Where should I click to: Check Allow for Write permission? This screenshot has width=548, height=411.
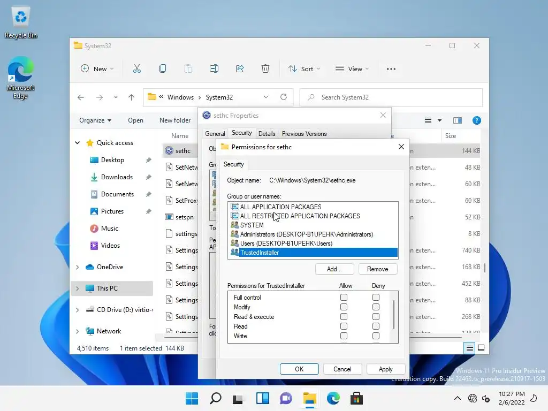(344, 336)
